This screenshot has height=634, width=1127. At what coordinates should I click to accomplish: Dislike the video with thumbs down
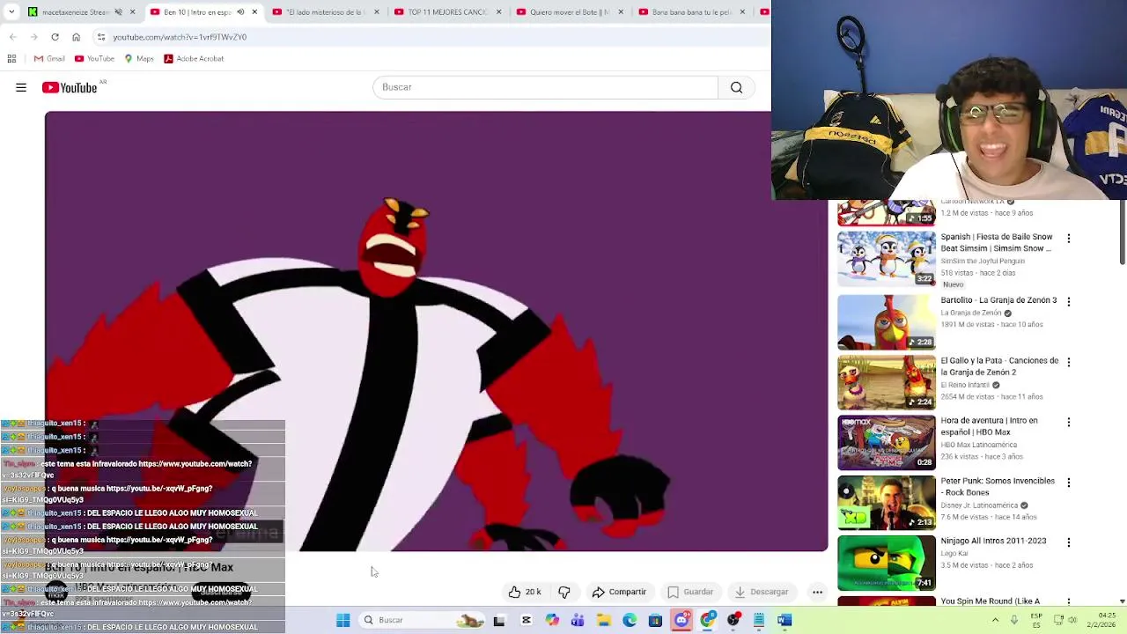pos(564,592)
